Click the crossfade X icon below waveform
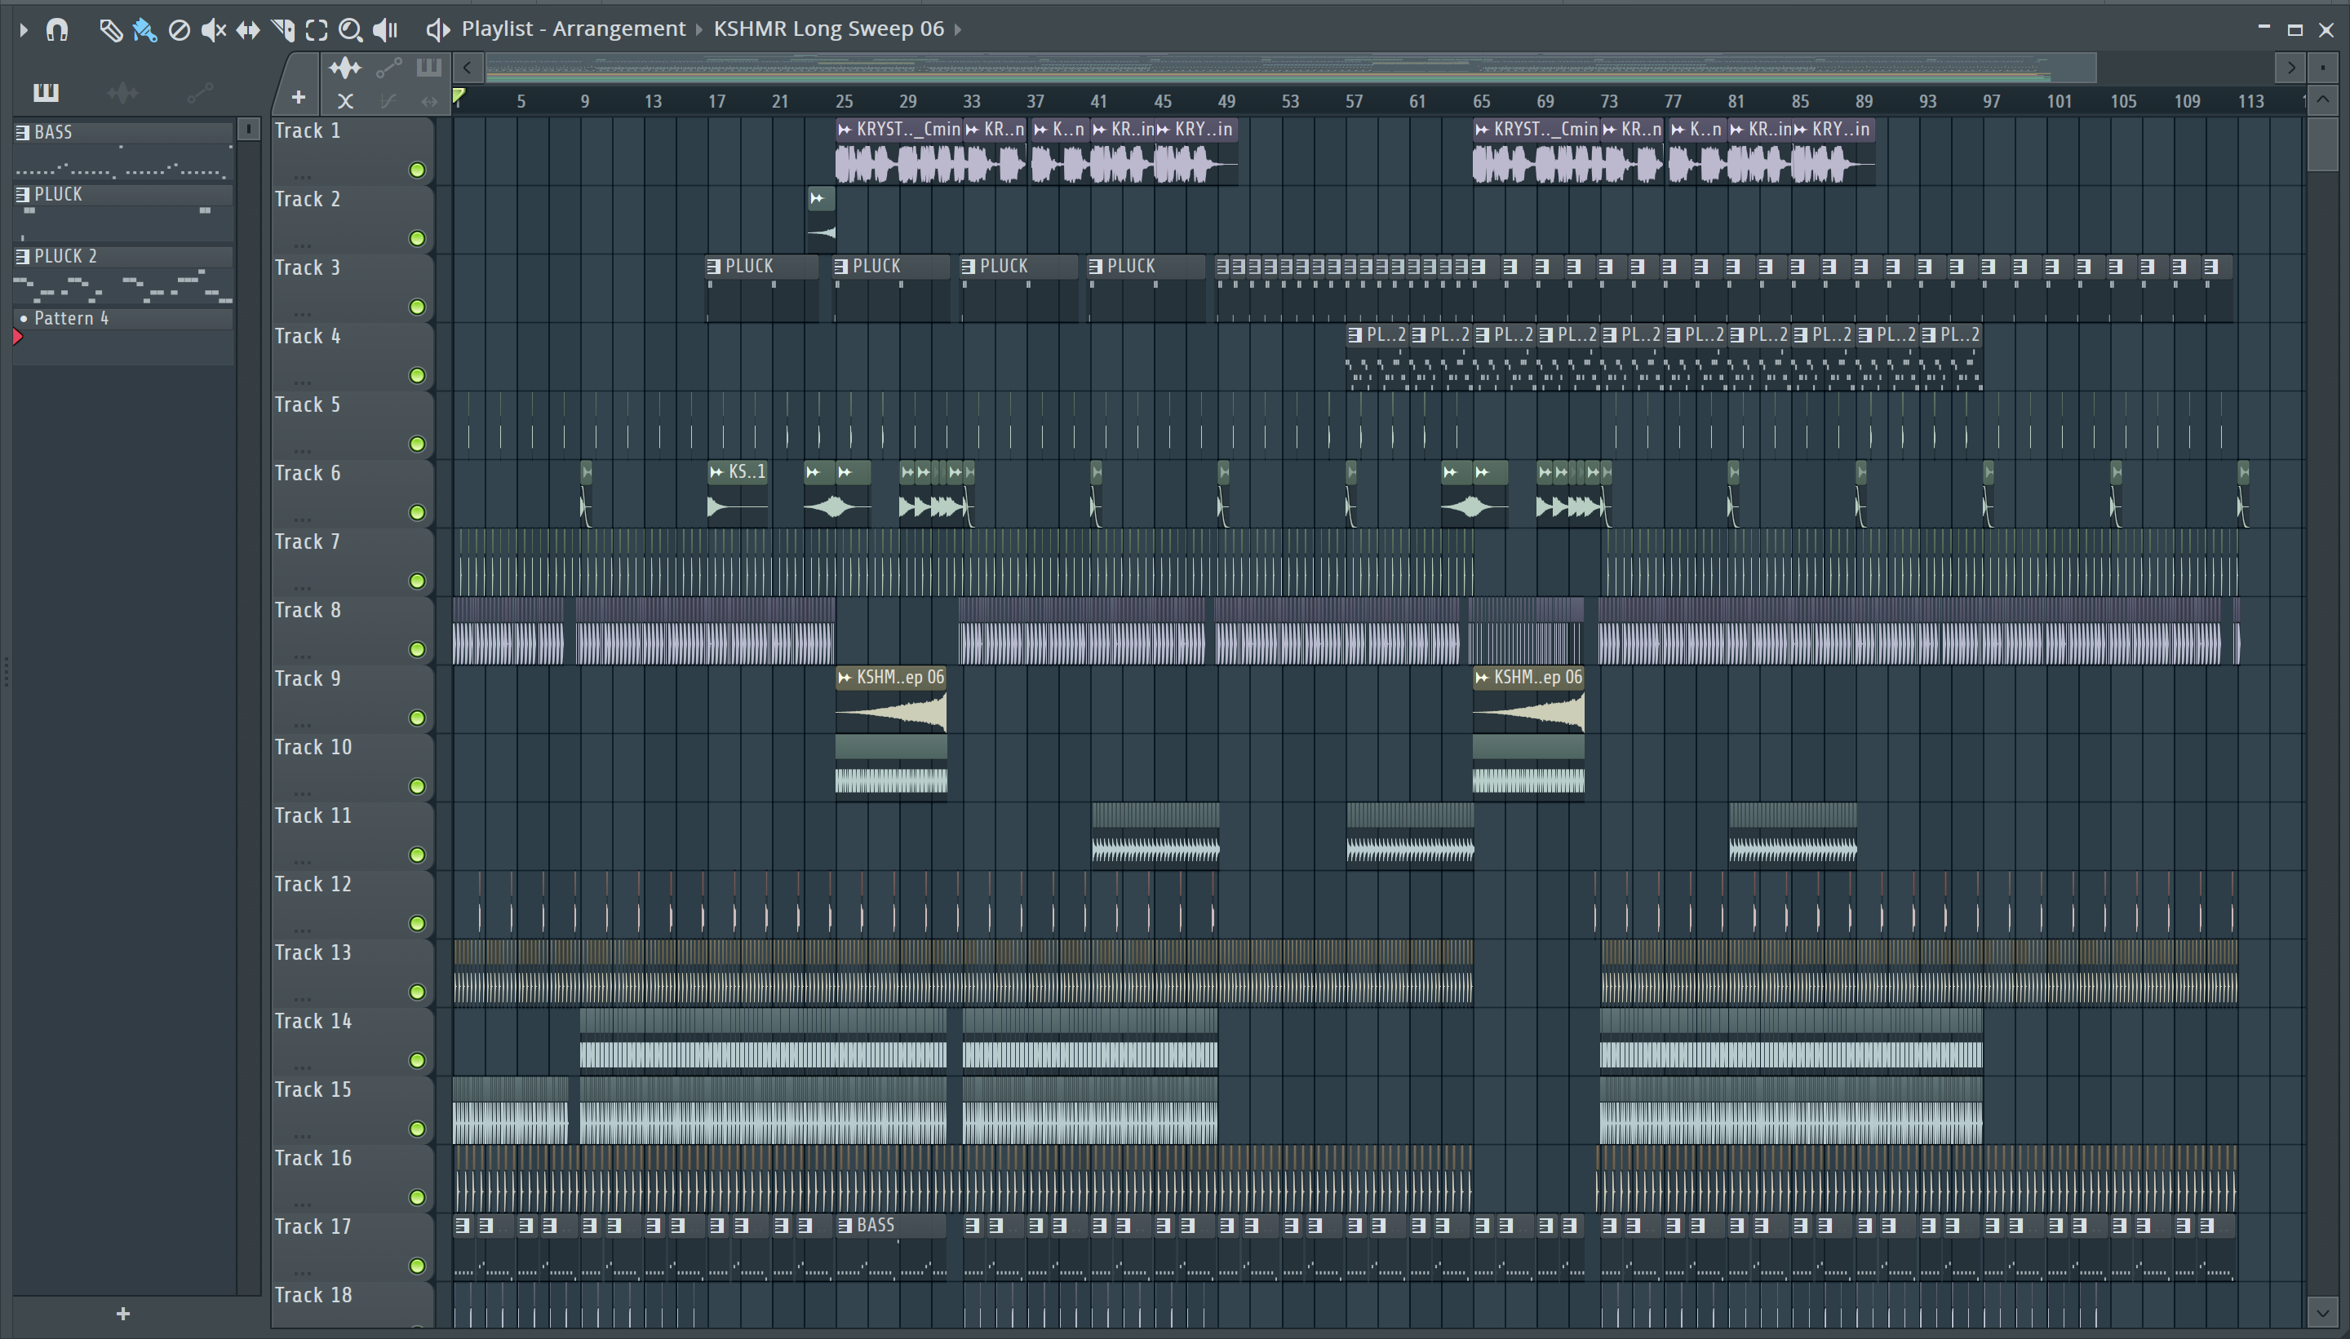Viewport: 2350px width, 1339px height. click(345, 100)
